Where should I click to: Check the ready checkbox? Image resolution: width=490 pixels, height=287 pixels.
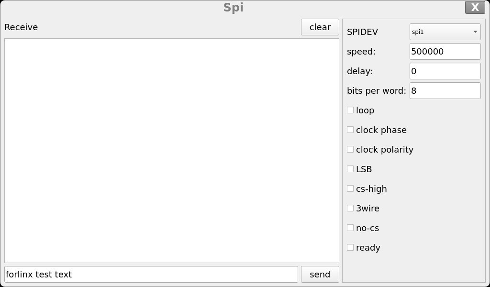coord(350,248)
